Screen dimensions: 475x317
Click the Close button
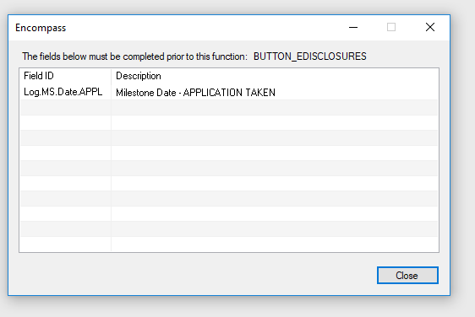coord(407,276)
